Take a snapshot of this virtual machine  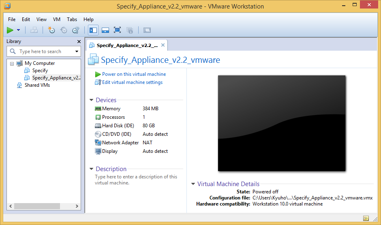(51, 30)
